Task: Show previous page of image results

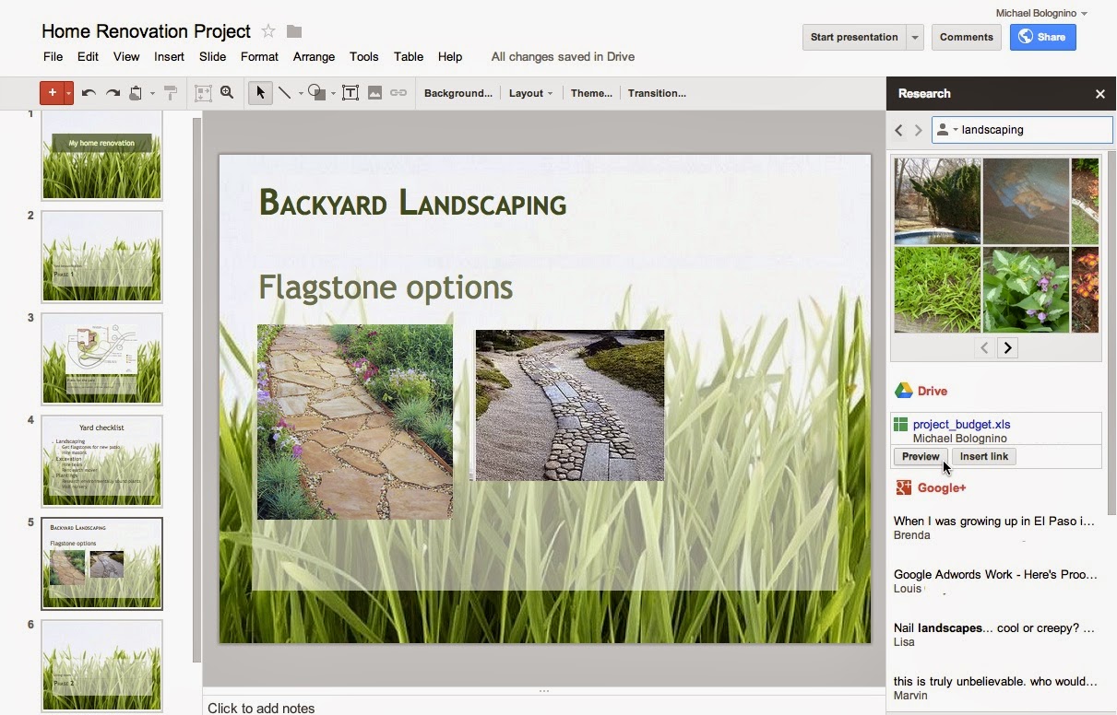Action: [984, 347]
